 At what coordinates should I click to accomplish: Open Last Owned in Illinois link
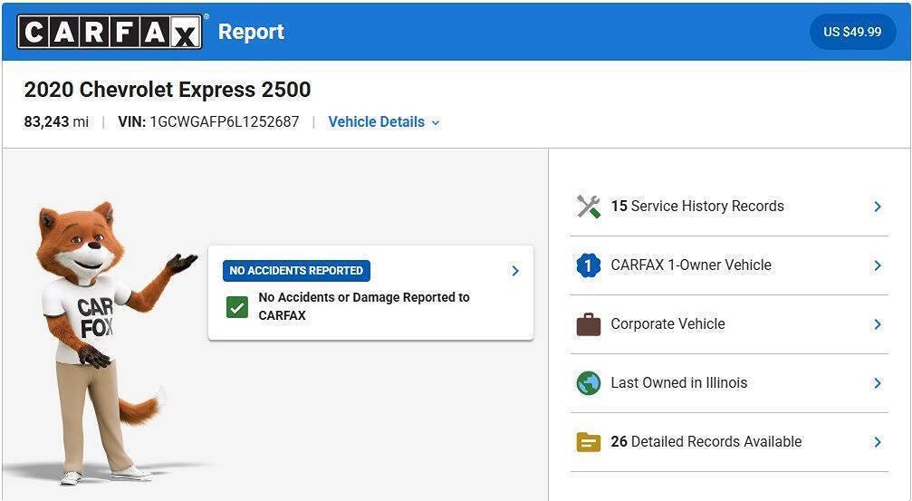click(x=678, y=382)
